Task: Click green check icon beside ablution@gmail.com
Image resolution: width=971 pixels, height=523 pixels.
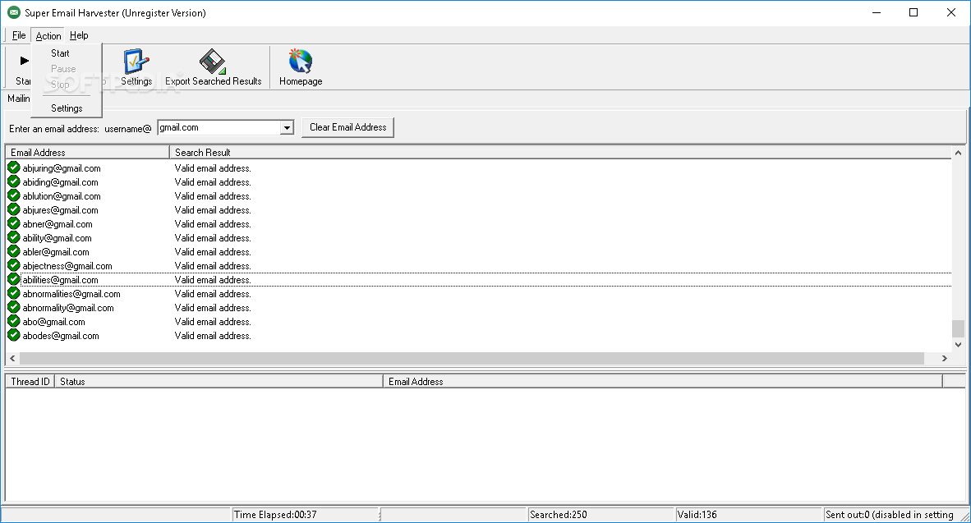Action: (x=14, y=195)
